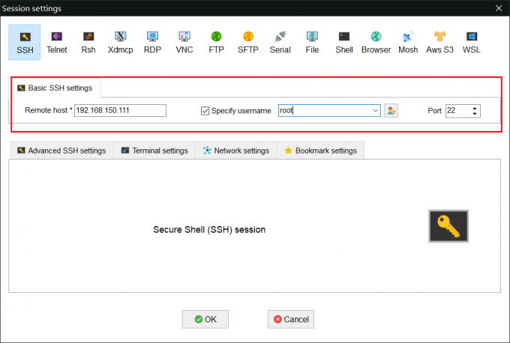This screenshot has width=510, height=343.
Task: Decrease the Port number with down arrow
Action: pos(475,114)
